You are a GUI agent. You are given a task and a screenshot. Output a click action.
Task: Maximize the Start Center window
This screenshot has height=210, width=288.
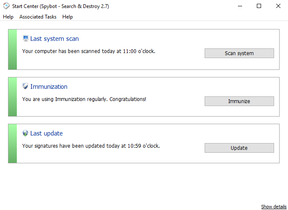(259, 6)
